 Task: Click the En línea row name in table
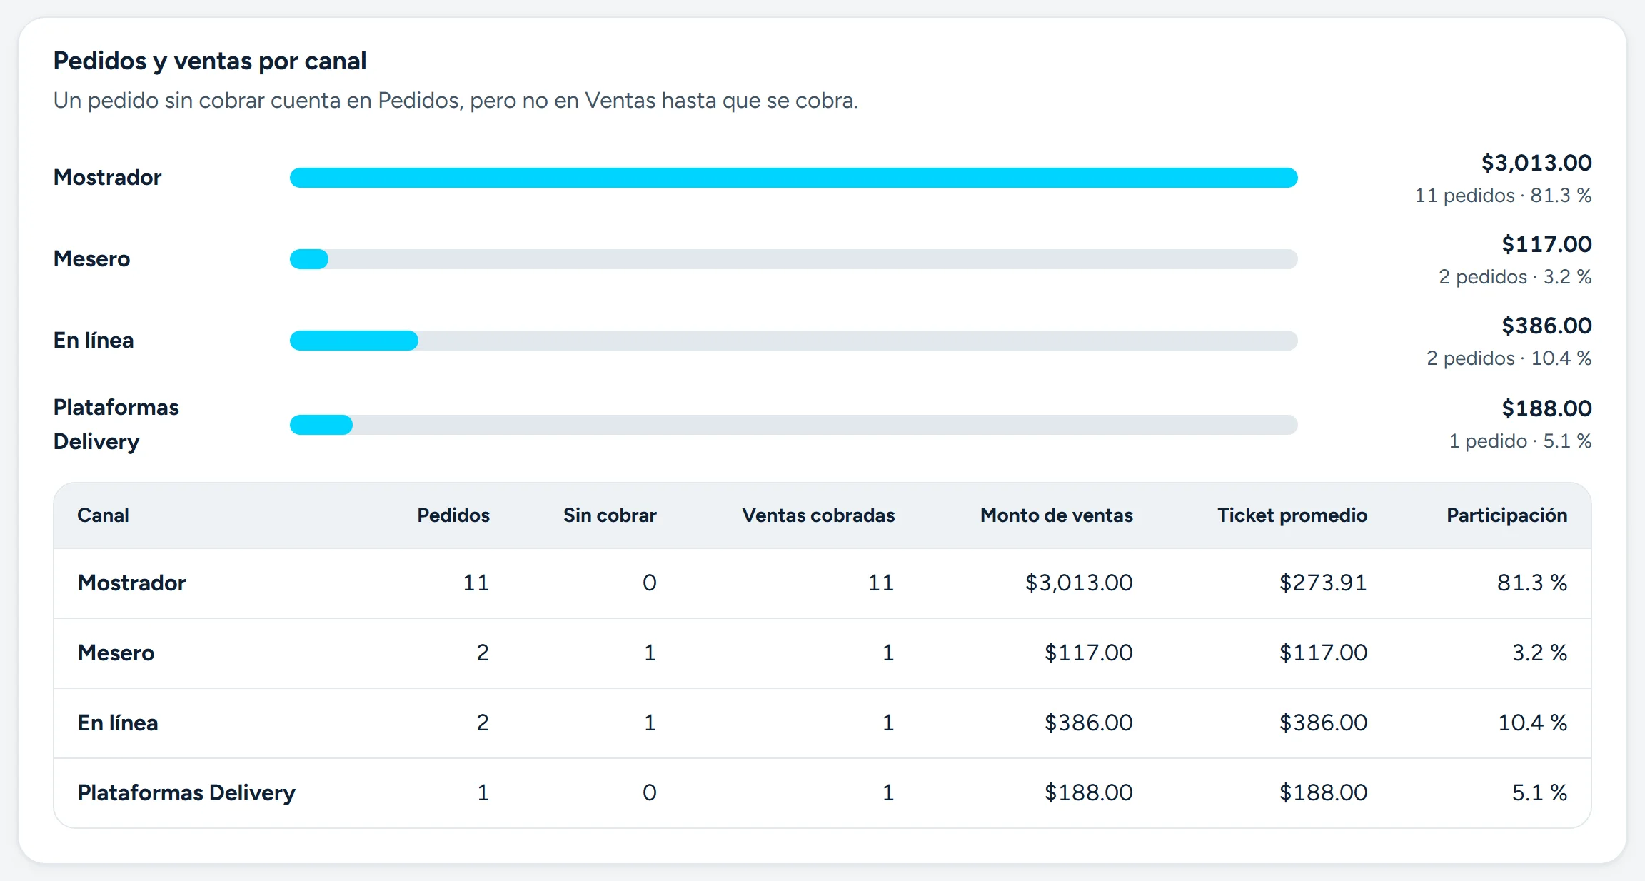(118, 723)
